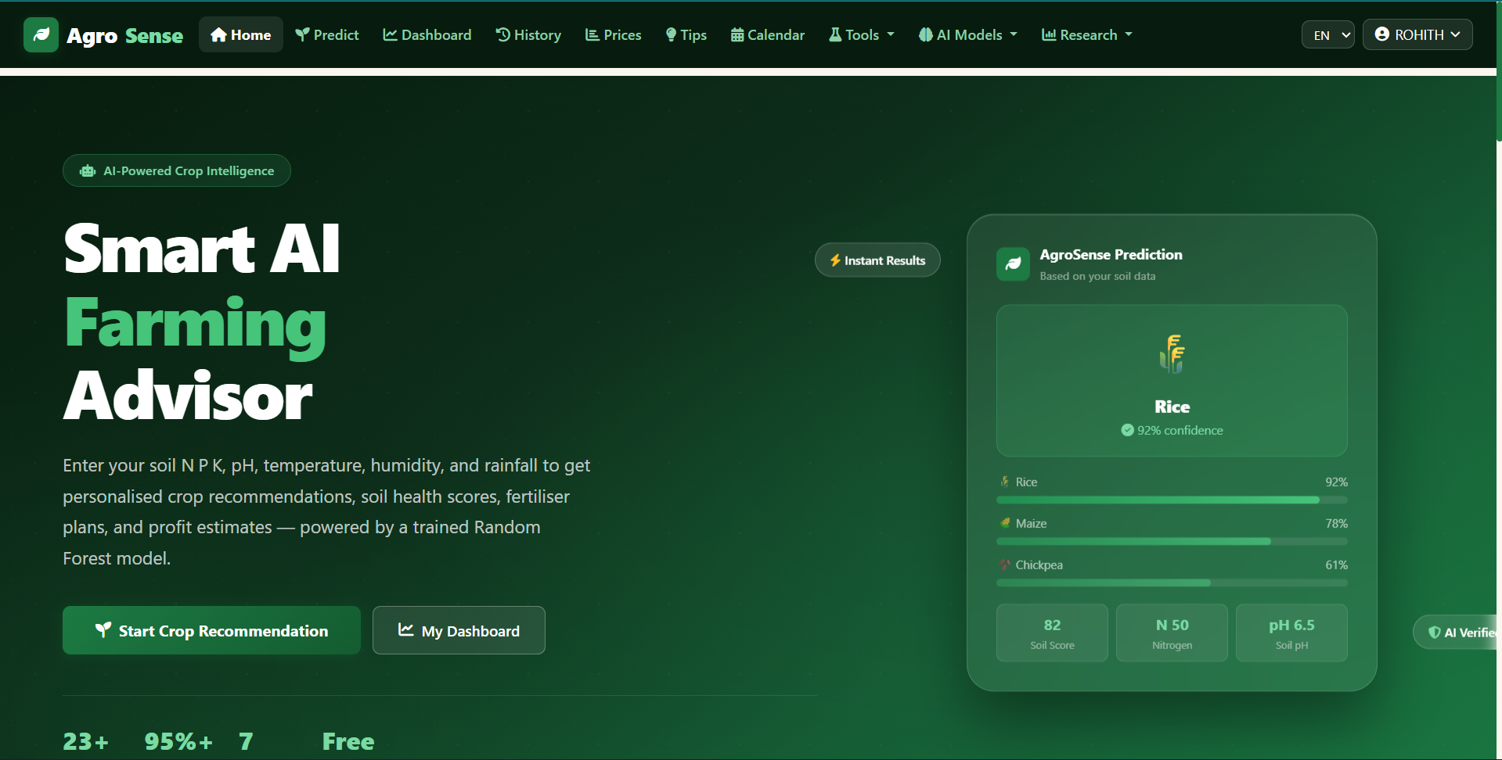Expand the AI Models menu

tap(967, 34)
